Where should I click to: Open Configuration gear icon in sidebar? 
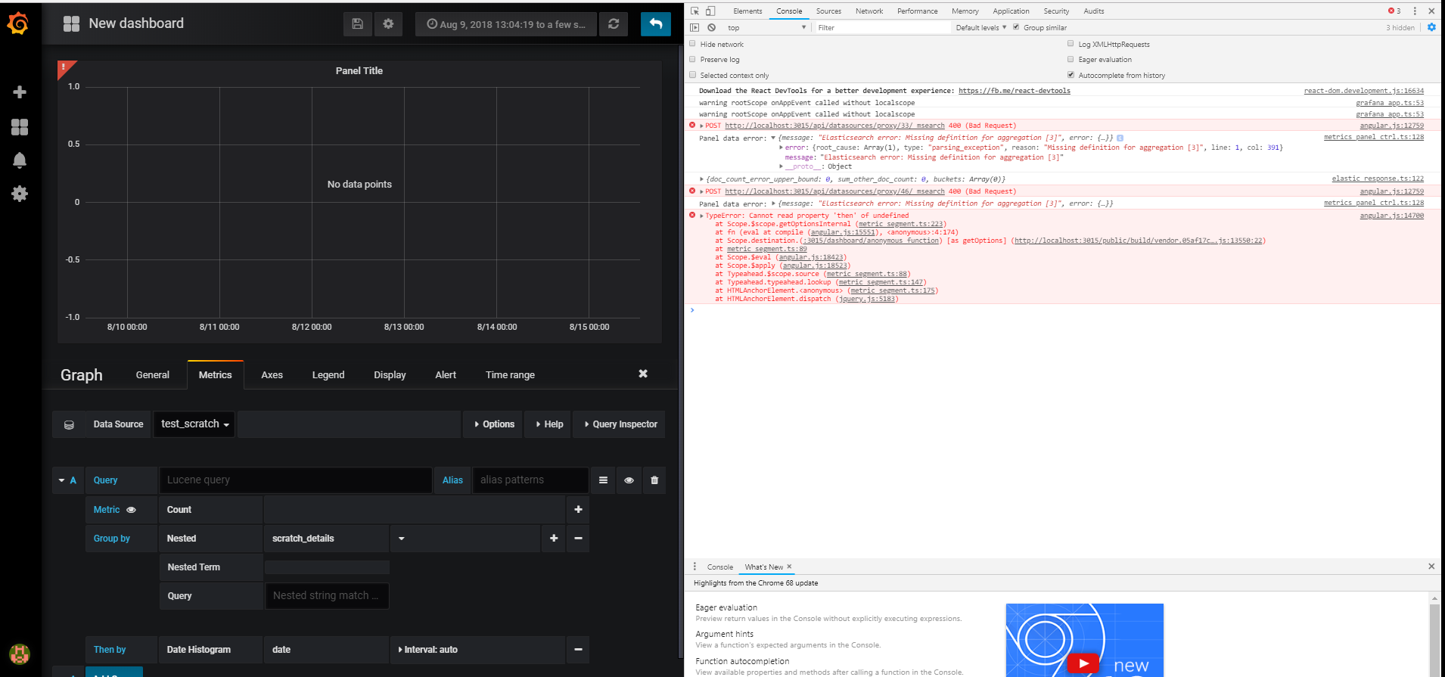pos(20,194)
